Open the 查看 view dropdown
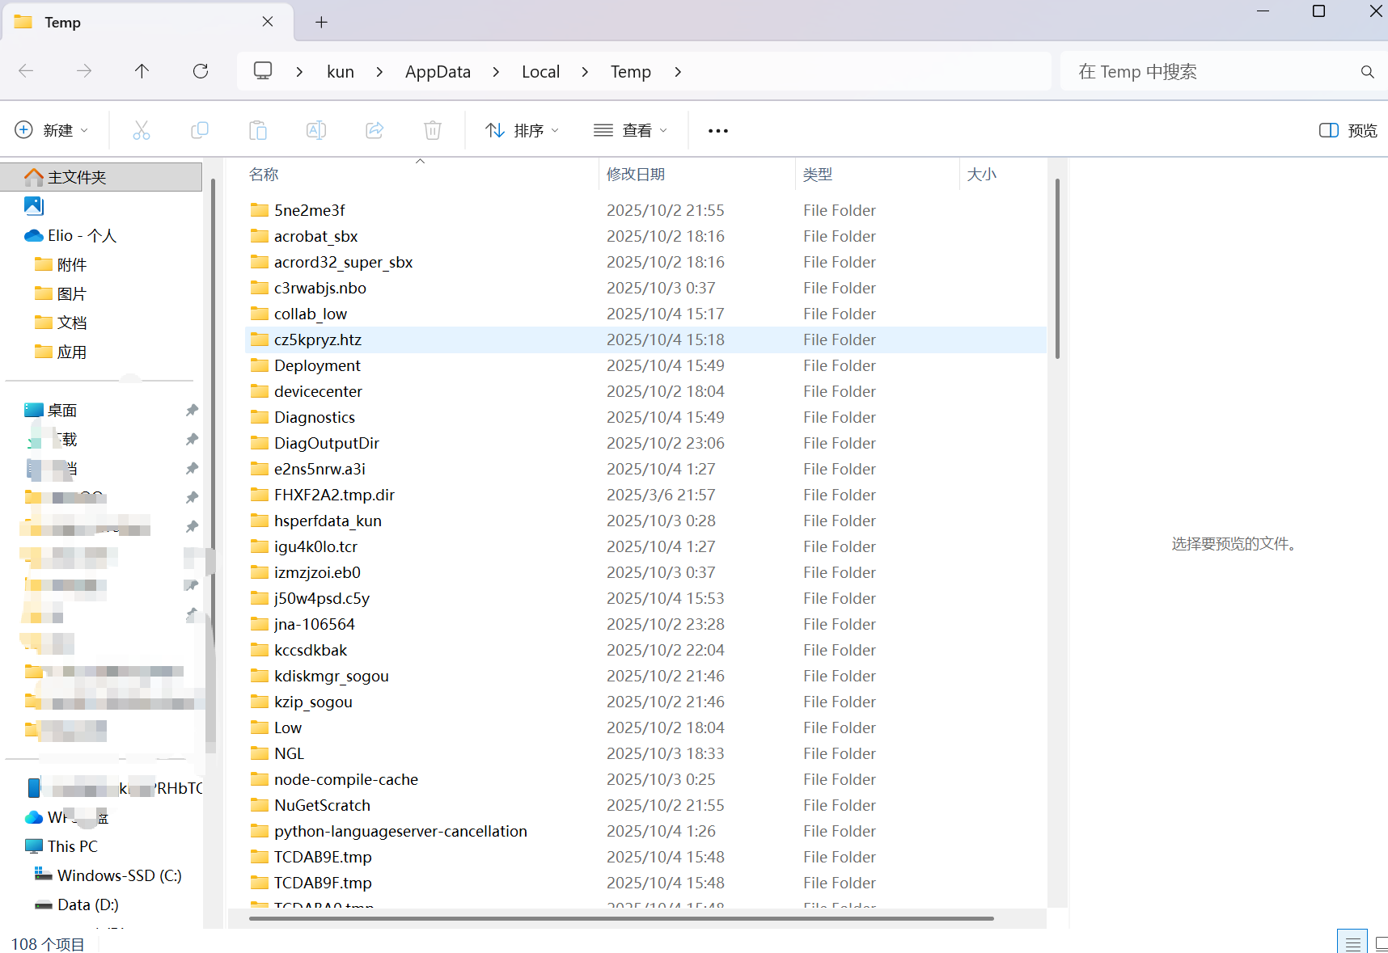 [x=631, y=130]
